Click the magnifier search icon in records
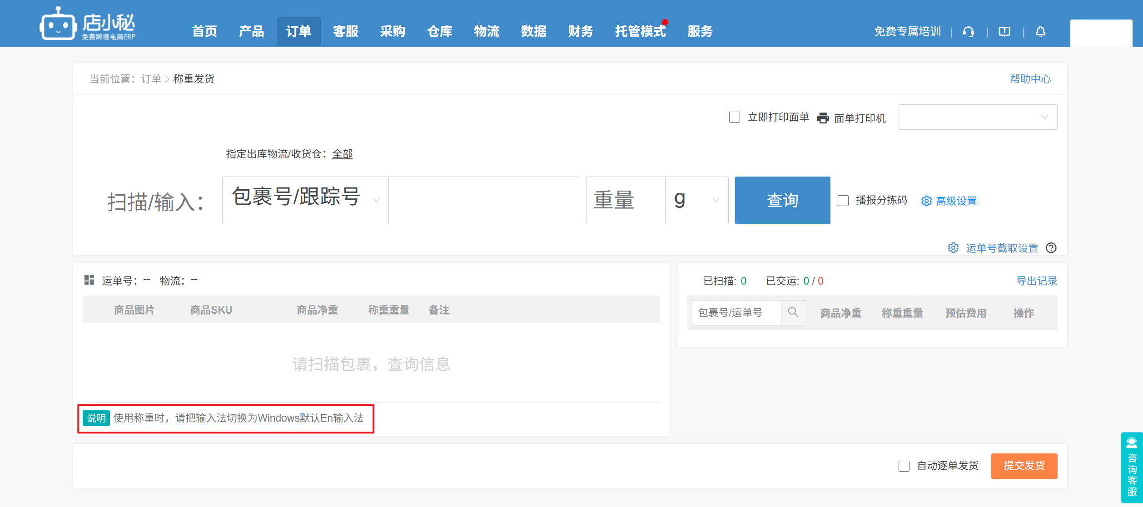1143x507 pixels. click(x=793, y=312)
